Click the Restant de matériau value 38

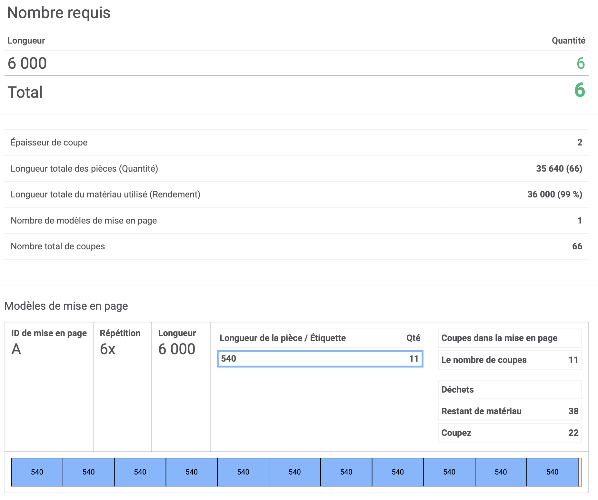point(573,411)
